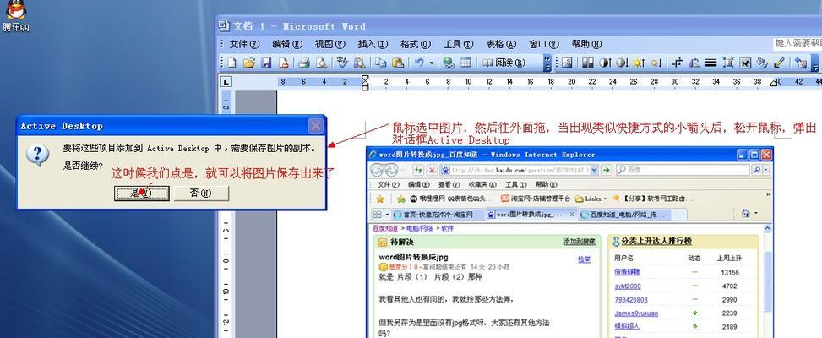Choose 否(N) in Active Desktop dialog
Image resolution: width=822 pixels, height=338 pixels.
(201, 193)
